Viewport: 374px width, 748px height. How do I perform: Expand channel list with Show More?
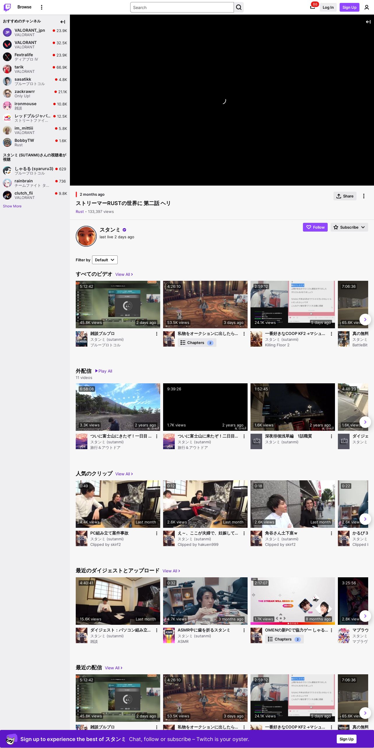[12, 206]
